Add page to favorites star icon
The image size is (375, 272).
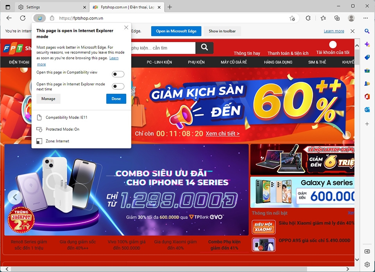click(x=292, y=18)
